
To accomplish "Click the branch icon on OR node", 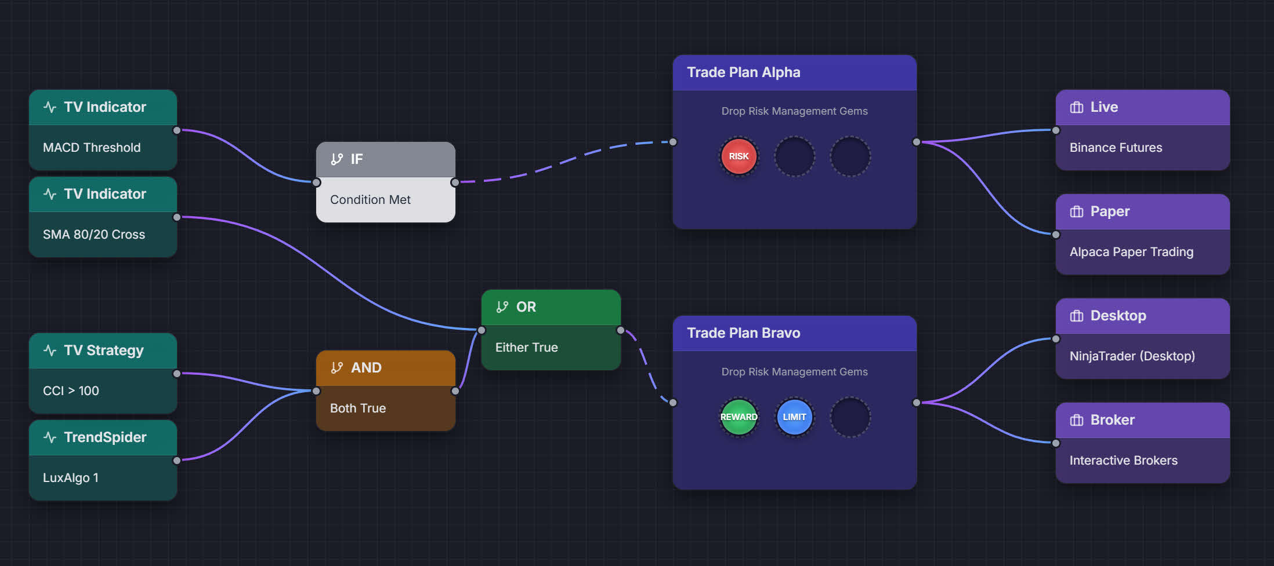I will click(502, 307).
